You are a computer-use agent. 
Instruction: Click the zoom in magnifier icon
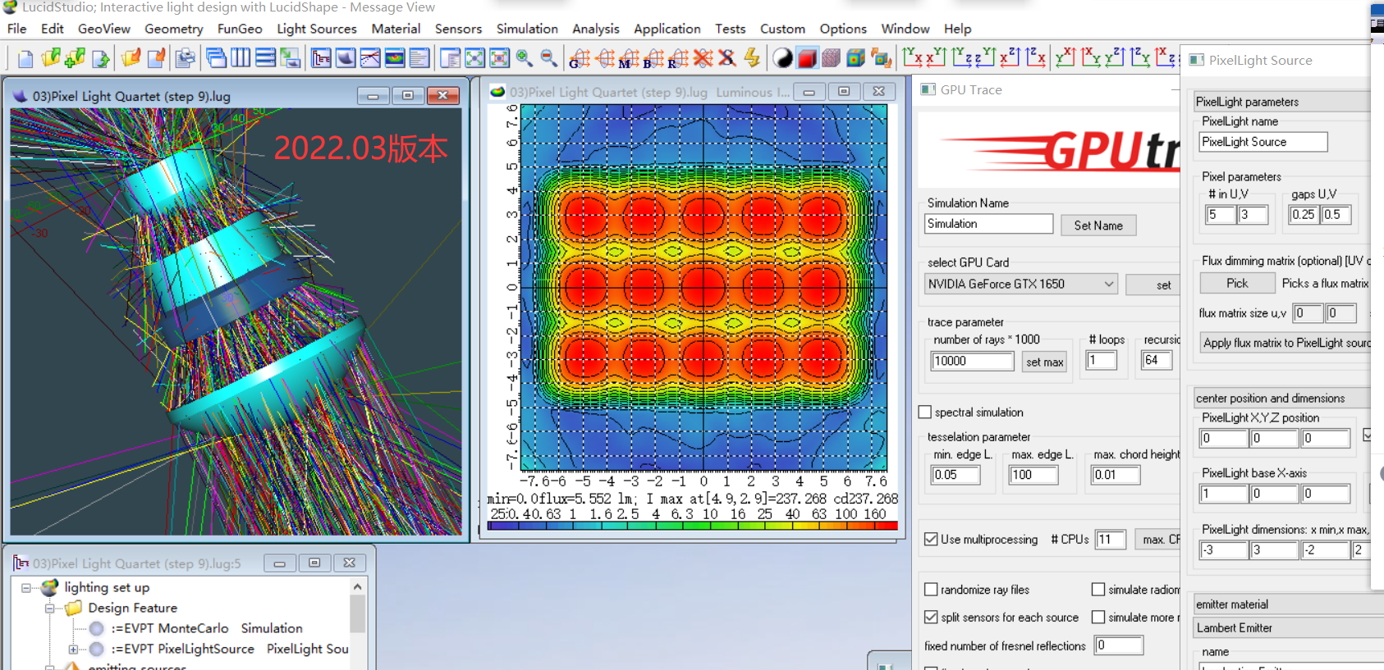coord(524,58)
